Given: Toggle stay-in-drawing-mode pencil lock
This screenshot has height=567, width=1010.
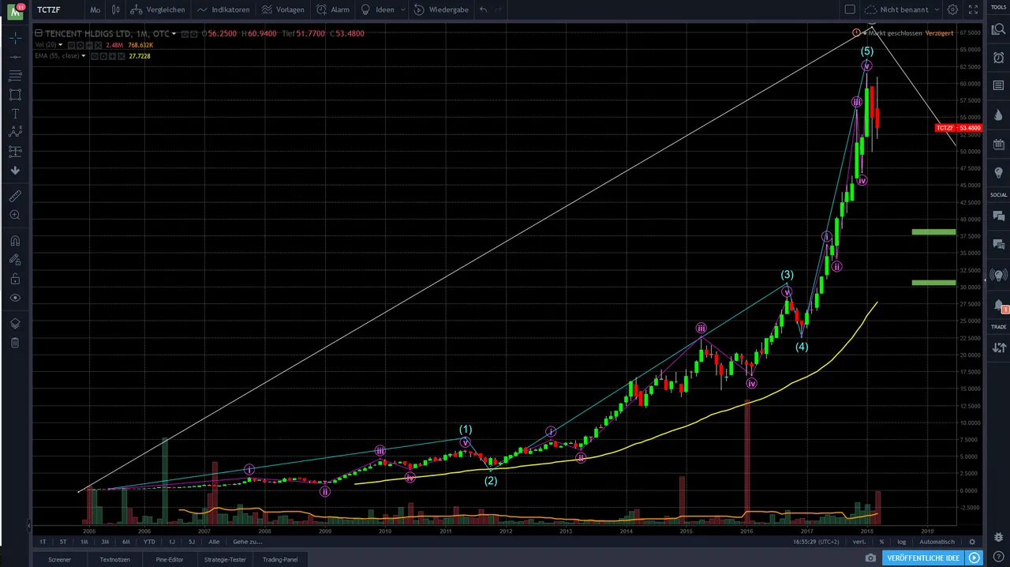Looking at the screenshot, I should click(x=15, y=260).
